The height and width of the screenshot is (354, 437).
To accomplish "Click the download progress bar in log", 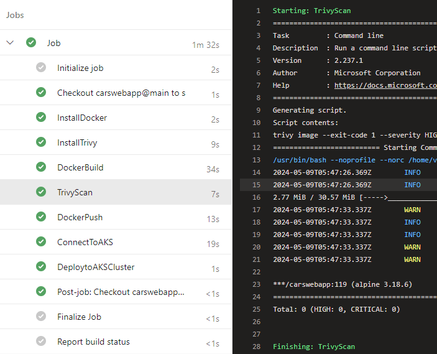I will click(410, 197).
